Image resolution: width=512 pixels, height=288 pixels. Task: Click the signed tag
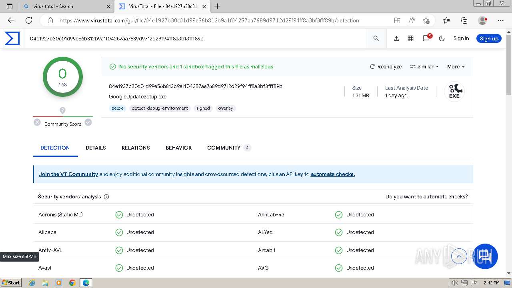[x=203, y=108]
